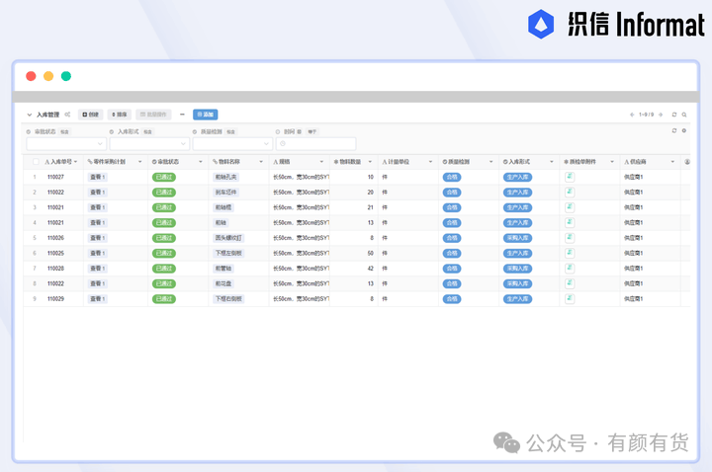This screenshot has width=712, height=472.
Task: Expand the 质量检测 filter dropdown
Action: [x=231, y=144]
